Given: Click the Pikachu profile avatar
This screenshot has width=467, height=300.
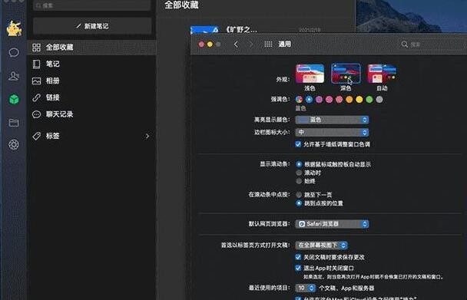Looking at the screenshot, I should [14, 28].
